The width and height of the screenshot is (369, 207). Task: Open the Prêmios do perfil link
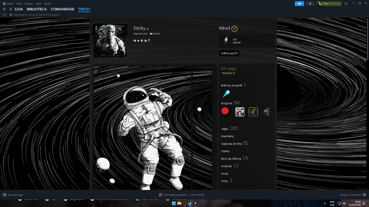232,85
